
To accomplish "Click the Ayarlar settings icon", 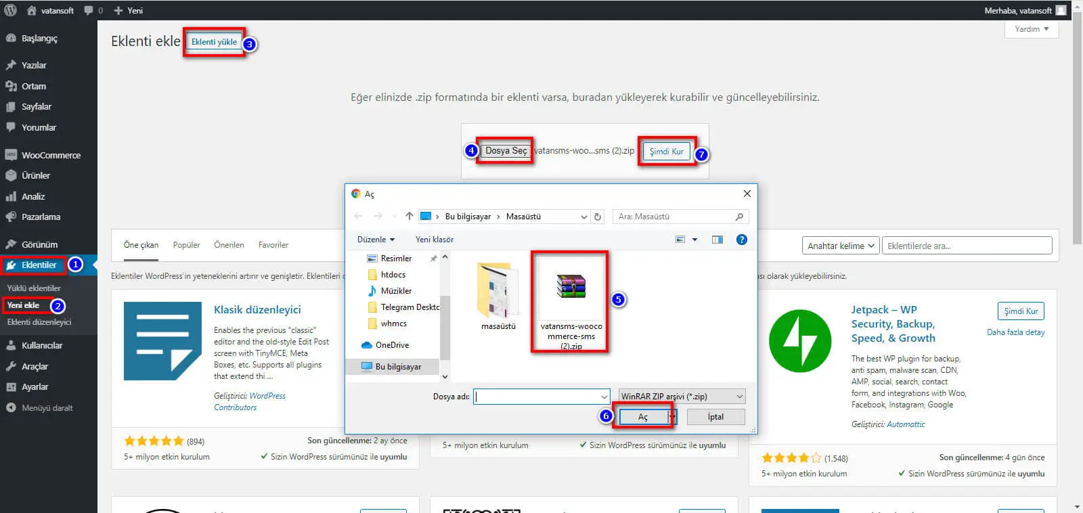I will pos(11,387).
